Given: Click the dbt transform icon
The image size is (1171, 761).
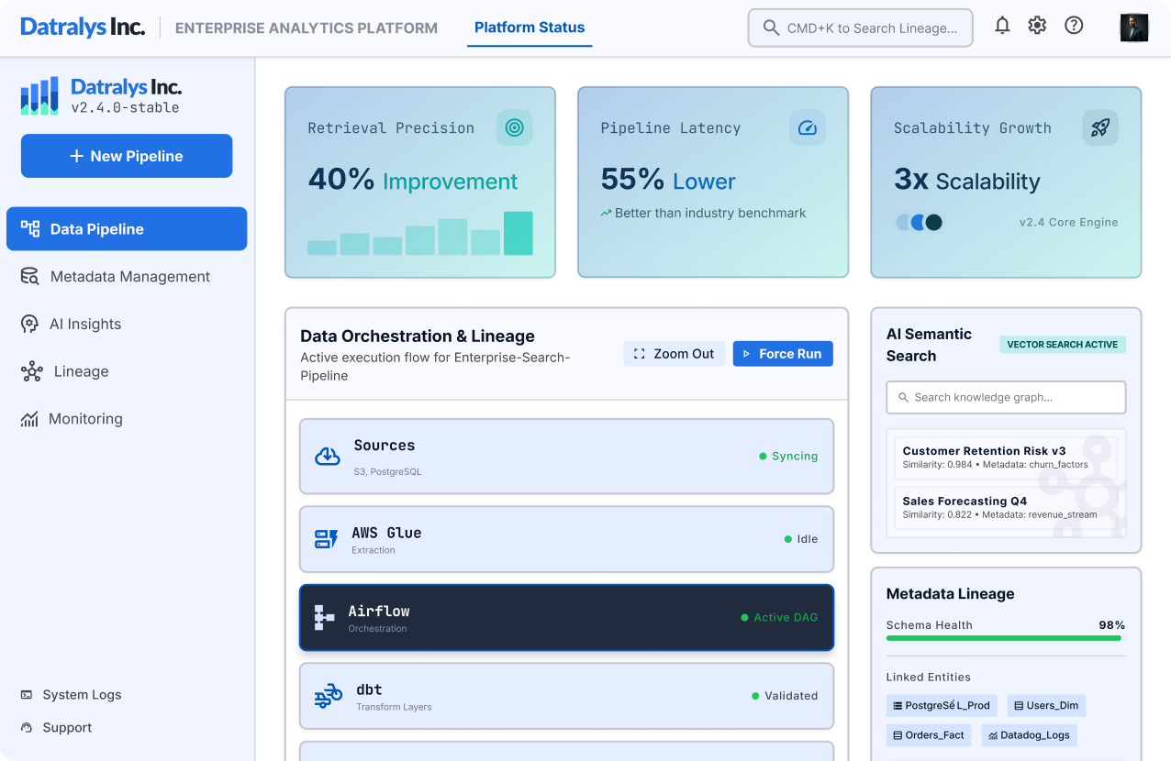Looking at the screenshot, I should [x=328, y=696].
